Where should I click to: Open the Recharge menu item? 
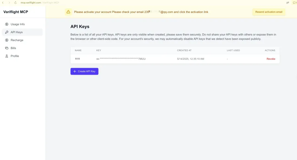[17, 40]
